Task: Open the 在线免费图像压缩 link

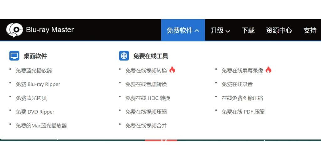Action: click(242, 98)
